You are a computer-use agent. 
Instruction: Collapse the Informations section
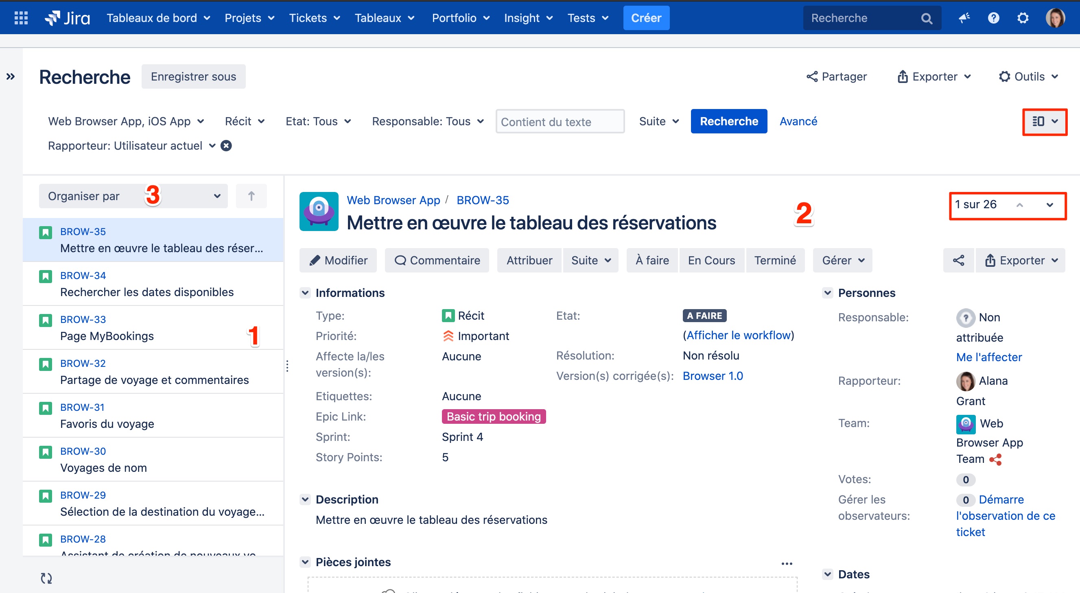point(305,292)
